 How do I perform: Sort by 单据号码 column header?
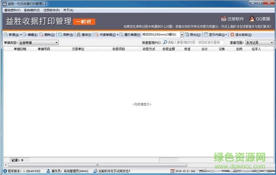pyautogui.click(x=44, y=49)
